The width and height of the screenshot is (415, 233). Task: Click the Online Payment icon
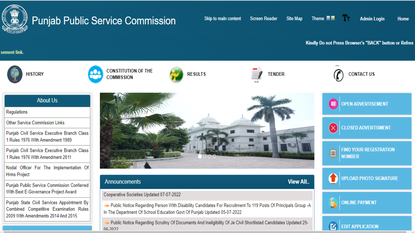333,203
